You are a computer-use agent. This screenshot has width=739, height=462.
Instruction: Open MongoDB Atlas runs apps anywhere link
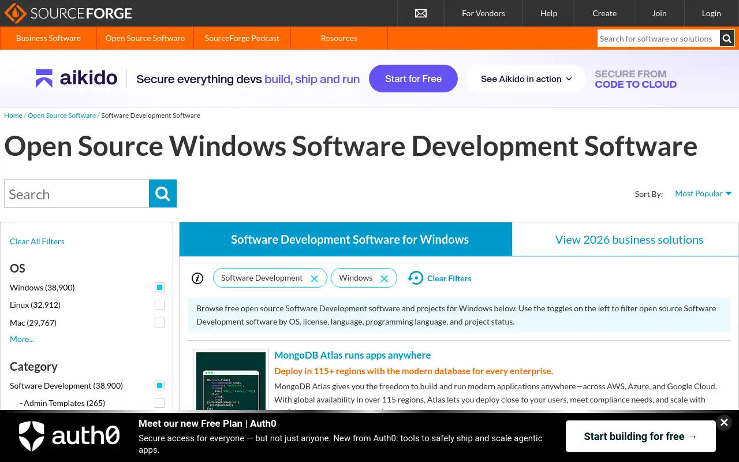coord(352,355)
